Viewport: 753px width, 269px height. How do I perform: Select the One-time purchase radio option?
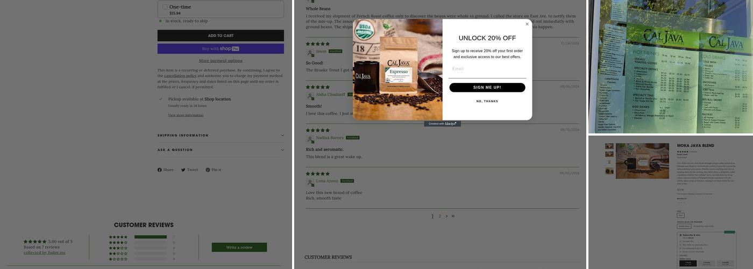coord(165,7)
